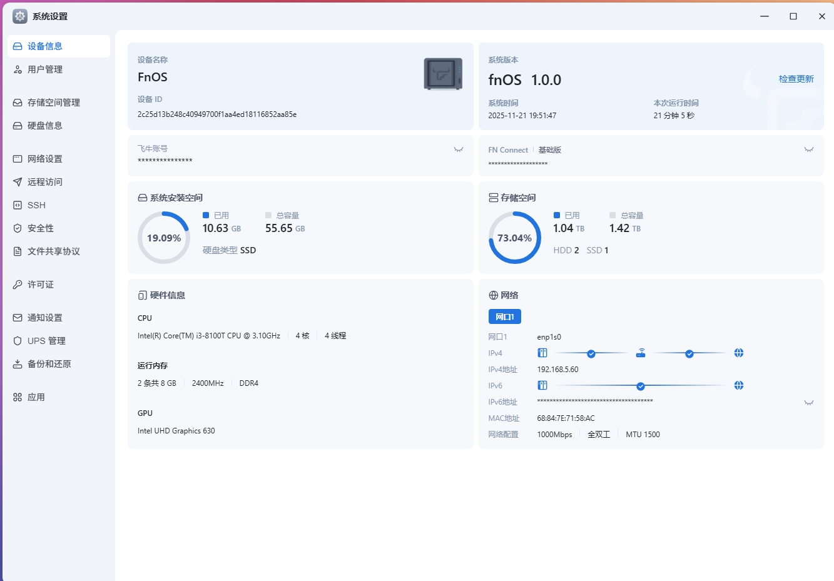Click the 安全性 shield icon
The width and height of the screenshot is (834, 581).
click(18, 228)
